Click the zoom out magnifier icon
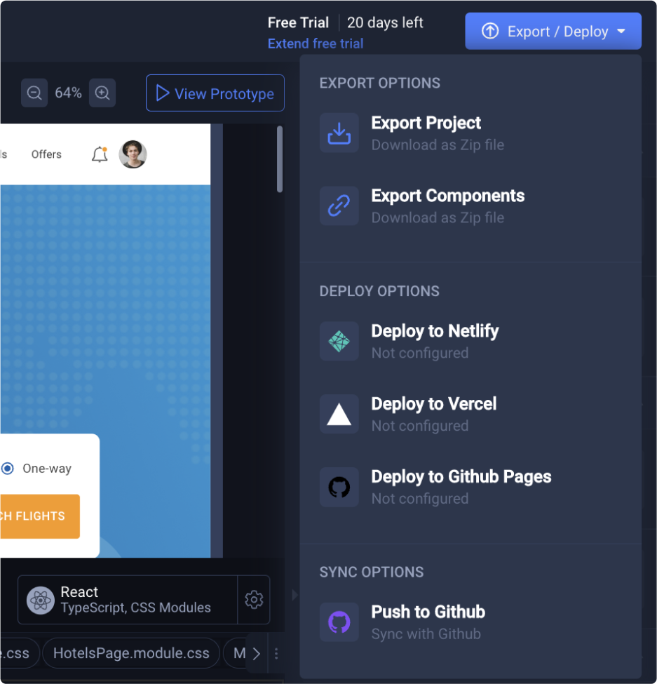 pos(34,93)
